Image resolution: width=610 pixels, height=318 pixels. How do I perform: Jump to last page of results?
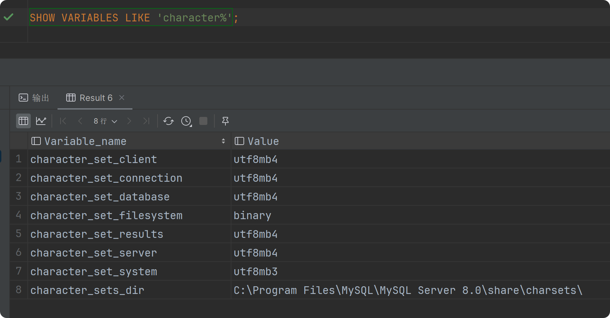(x=146, y=121)
